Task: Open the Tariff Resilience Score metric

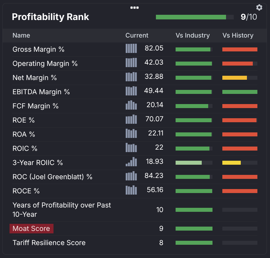Action: pos(49,243)
